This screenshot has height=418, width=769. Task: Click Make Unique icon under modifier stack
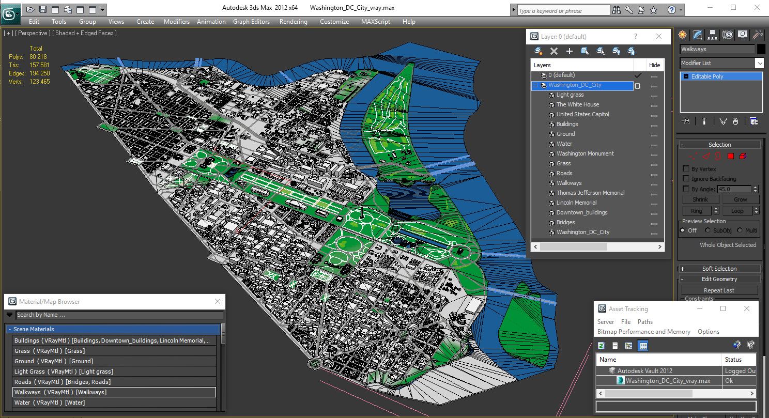pyautogui.click(x=722, y=121)
